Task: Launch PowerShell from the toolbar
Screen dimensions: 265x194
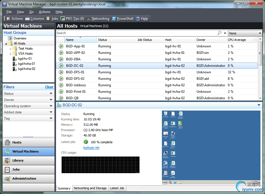Action: point(123,19)
